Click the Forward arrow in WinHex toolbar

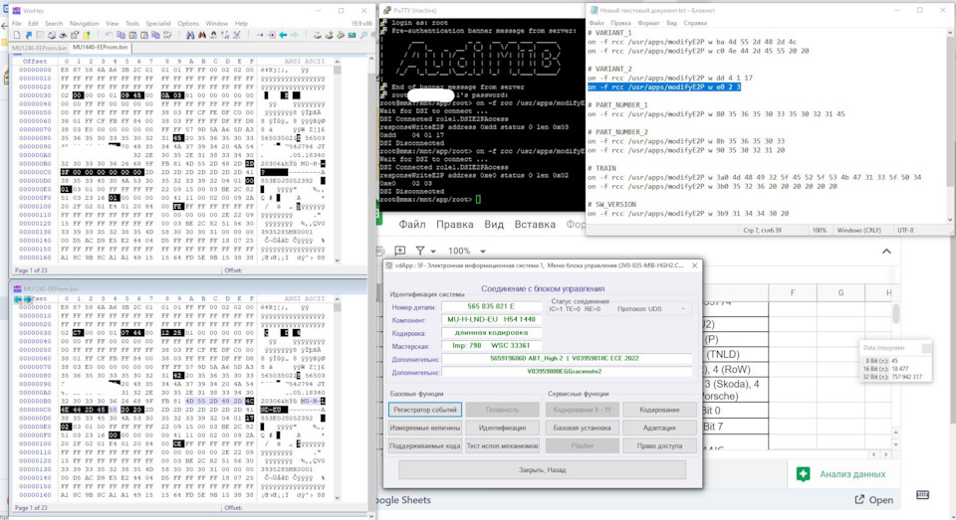[x=294, y=36]
